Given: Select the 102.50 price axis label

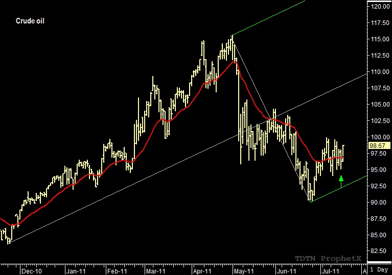Looking at the screenshot, I should tap(380, 121).
